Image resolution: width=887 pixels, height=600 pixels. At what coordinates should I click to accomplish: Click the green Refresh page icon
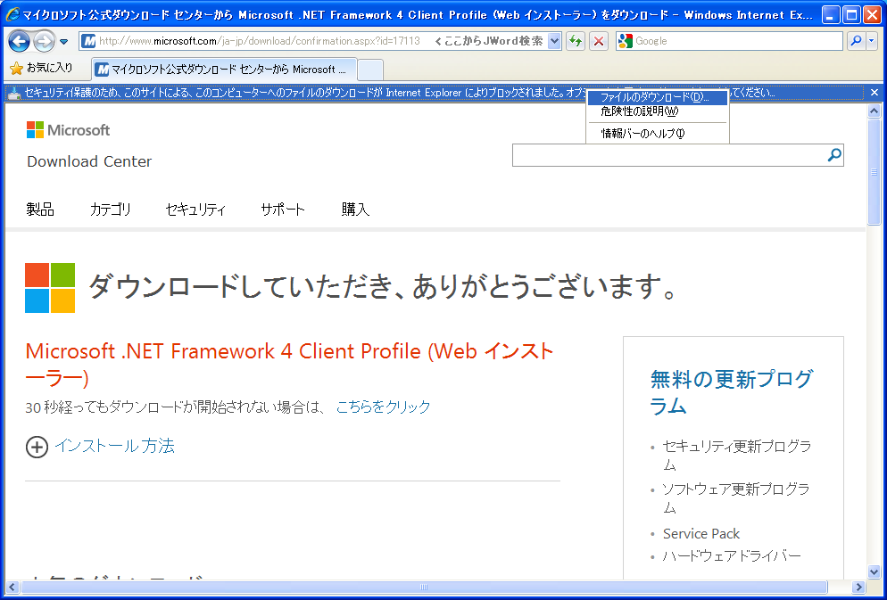(x=576, y=41)
